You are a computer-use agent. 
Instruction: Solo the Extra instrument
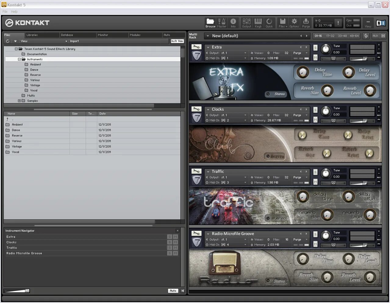(315, 48)
